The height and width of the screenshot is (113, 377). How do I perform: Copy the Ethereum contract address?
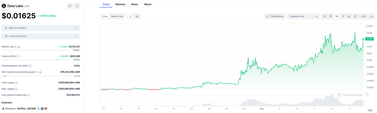click(39, 109)
